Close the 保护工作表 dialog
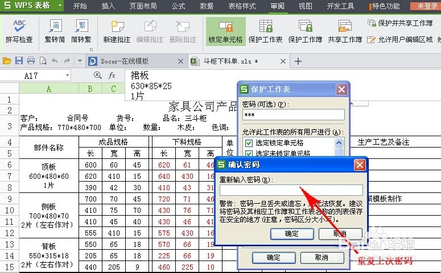 pos(342,90)
